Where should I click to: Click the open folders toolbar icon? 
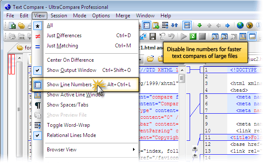coord(22,26)
